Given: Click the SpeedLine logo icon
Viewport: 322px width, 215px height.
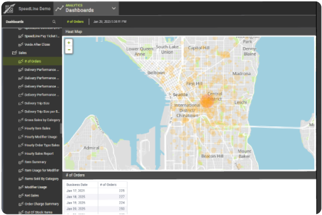Looking at the screenshot, I should click(9, 9).
